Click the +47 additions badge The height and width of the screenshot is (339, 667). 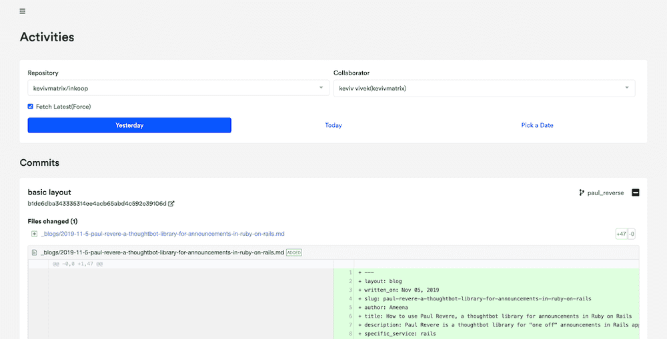click(x=621, y=234)
